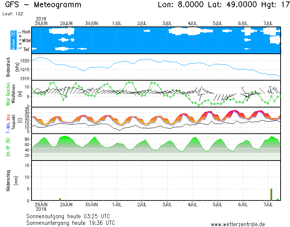Click the small precipitation bar near 29JUN
Image resolution: width=290 pixels, height=227 pixels.
[x=60, y=199]
